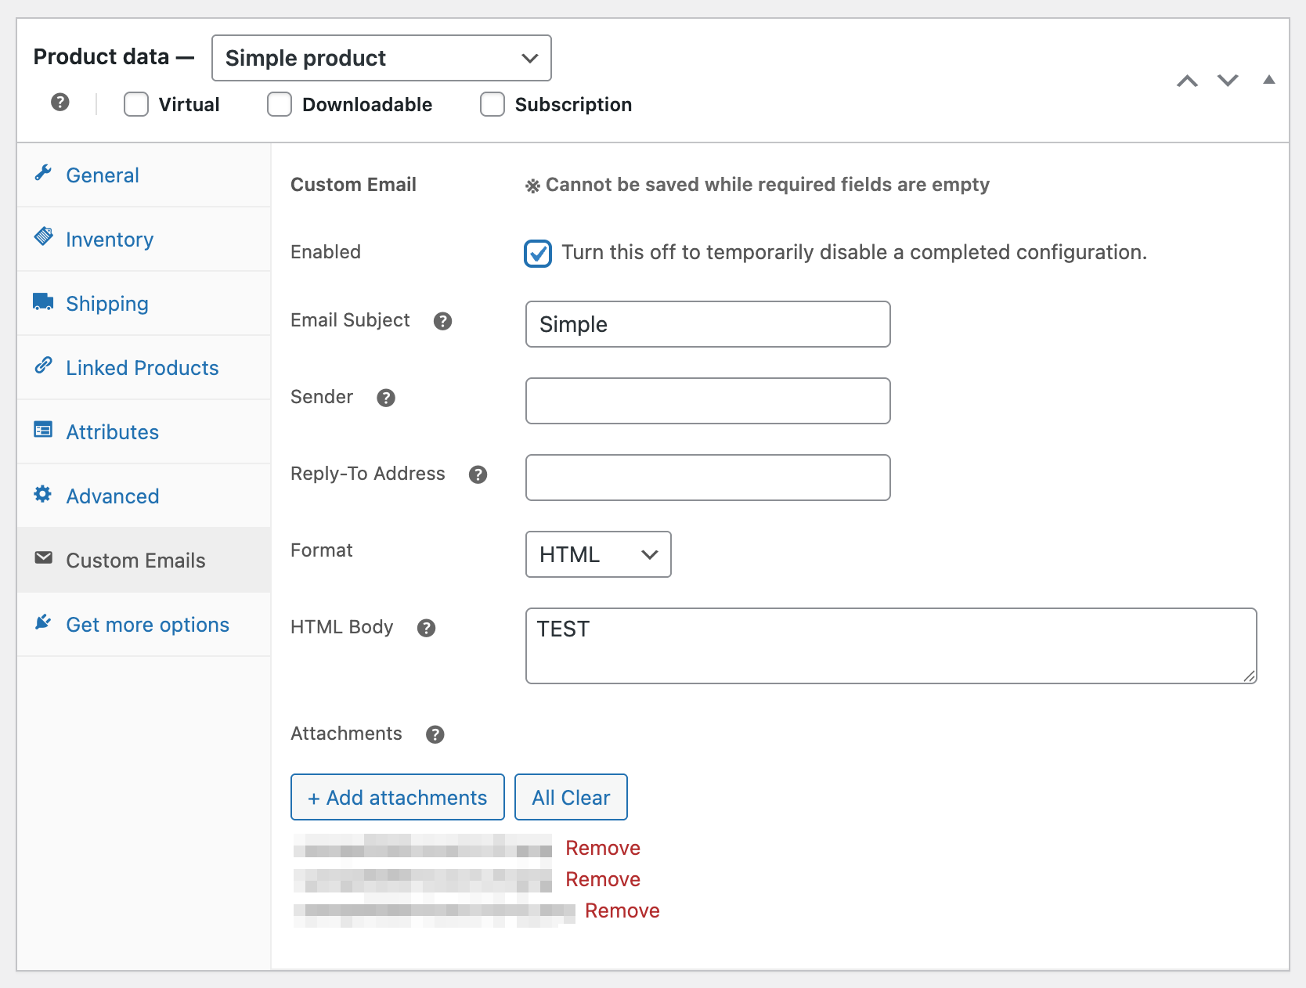Move Product data panel up arrow
1306x988 pixels.
[x=1187, y=81]
